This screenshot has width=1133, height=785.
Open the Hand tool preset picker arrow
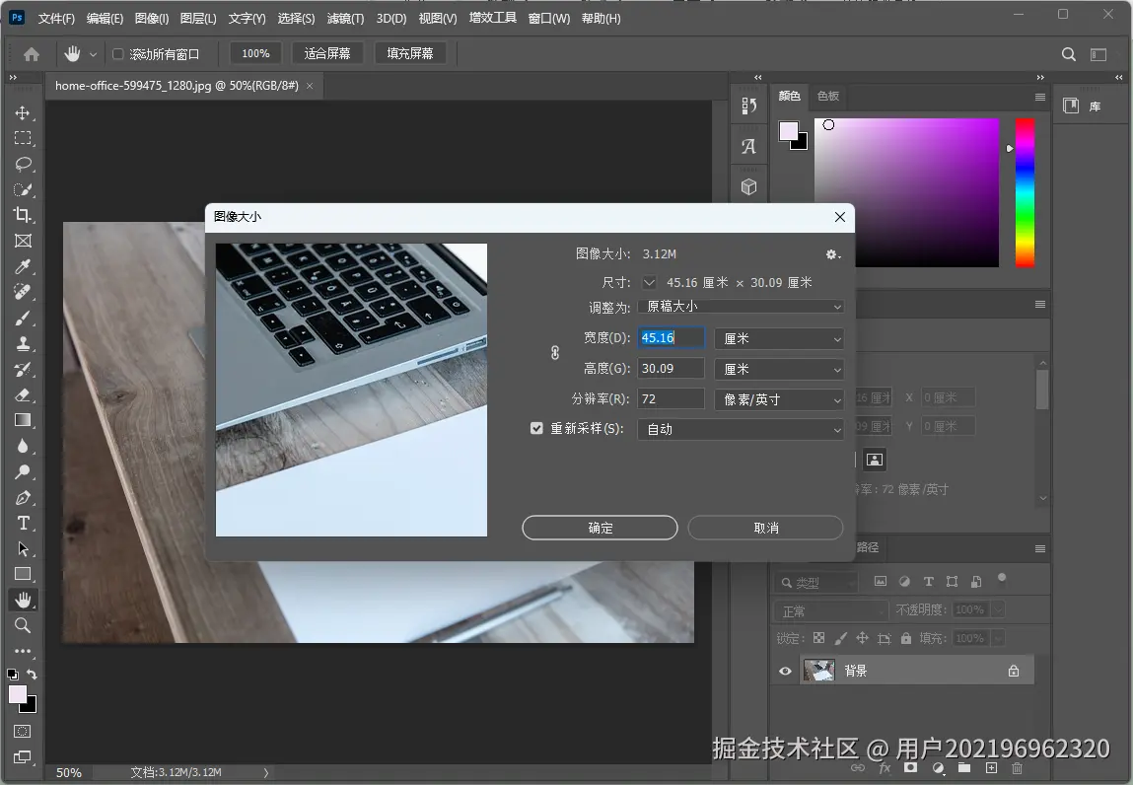(93, 54)
